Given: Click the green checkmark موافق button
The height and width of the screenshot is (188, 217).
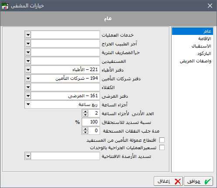Looking at the screenshot, I should [198, 181].
